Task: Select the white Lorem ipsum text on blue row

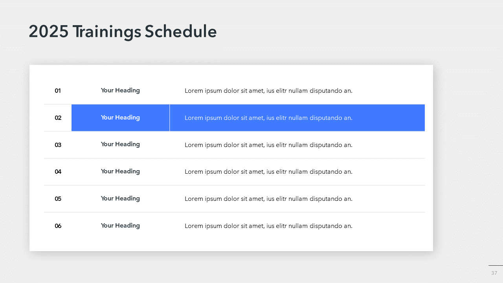Action: pyautogui.click(x=268, y=118)
